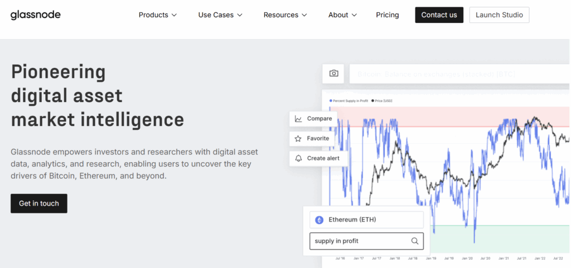Click the Favorite star icon
Viewport: 571px width, 268px height.
pyautogui.click(x=298, y=139)
